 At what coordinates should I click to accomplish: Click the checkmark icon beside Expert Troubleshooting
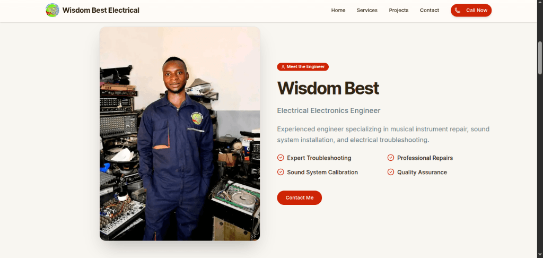[281, 158]
